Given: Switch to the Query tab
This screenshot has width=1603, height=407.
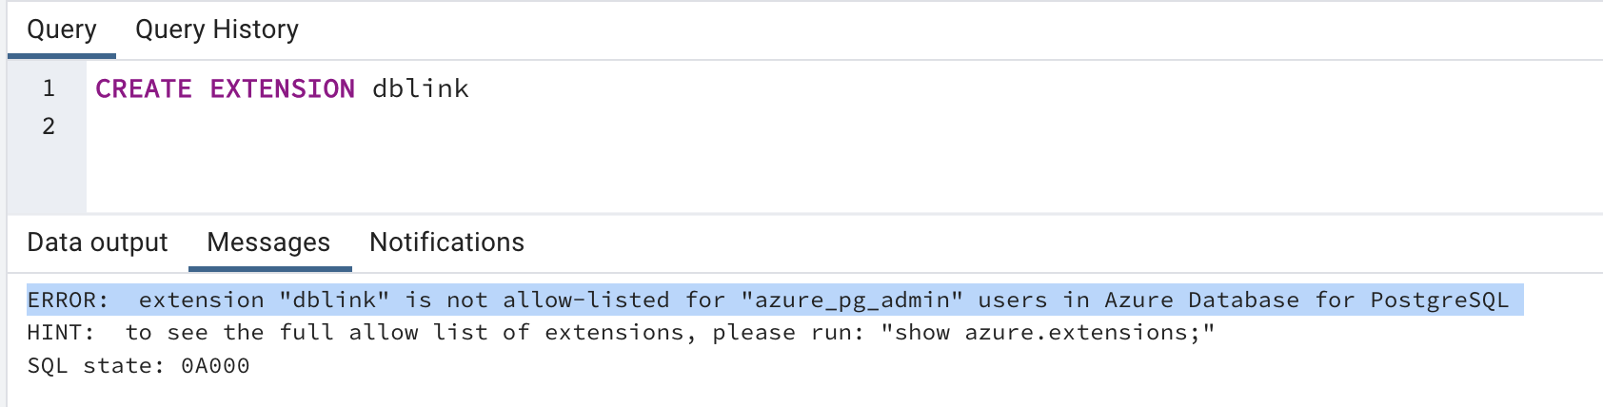Looking at the screenshot, I should tap(62, 30).
